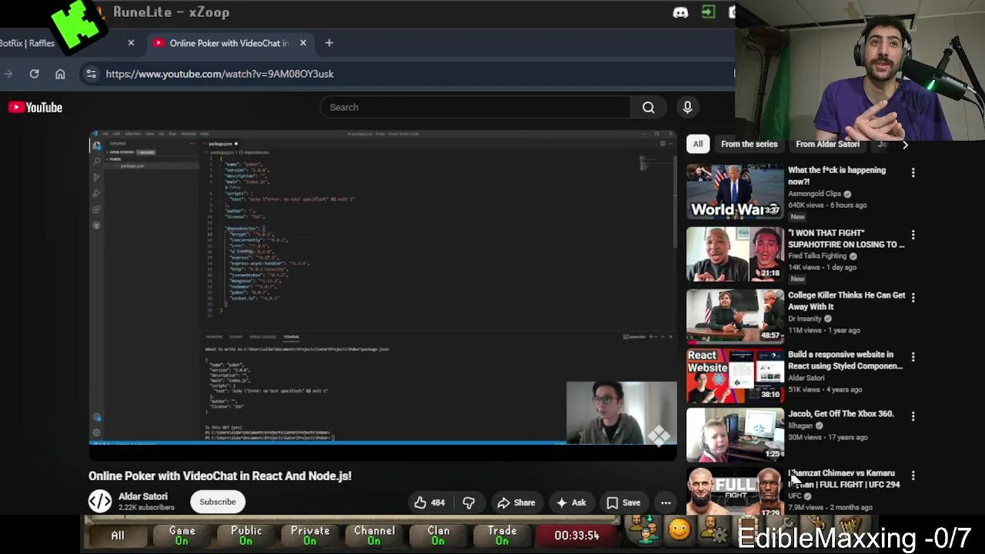The height and width of the screenshot is (554, 985).
Task: Open the UFC full fight thumbnail
Action: click(735, 492)
